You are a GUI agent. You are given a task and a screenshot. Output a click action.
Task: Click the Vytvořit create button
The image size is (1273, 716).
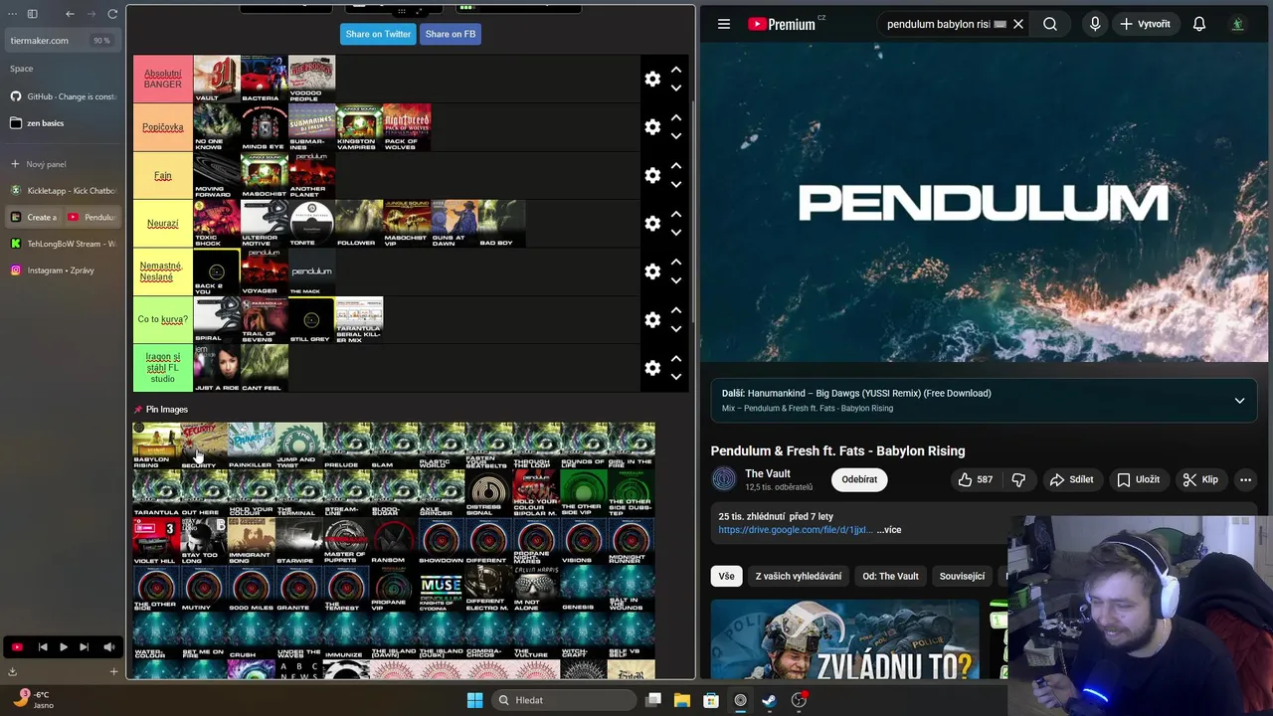(x=1145, y=24)
